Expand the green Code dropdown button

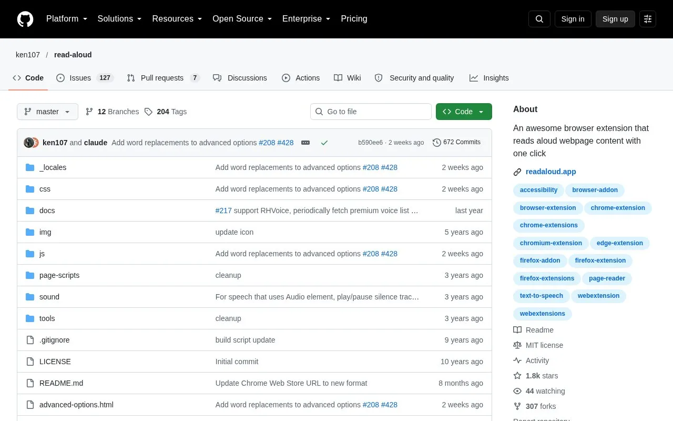pyautogui.click(x=464, y=112)
